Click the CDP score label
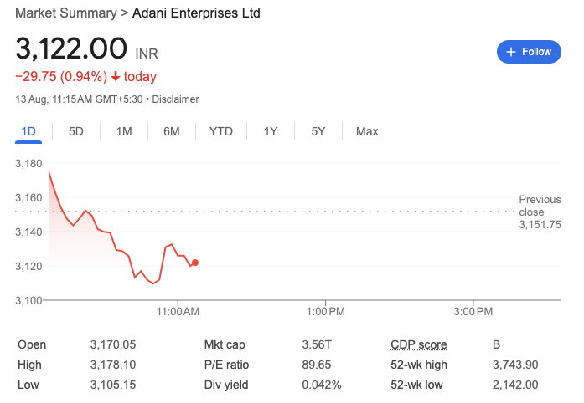Image resolution: width=584 pixels, height=403 pixels. [419, 344]
